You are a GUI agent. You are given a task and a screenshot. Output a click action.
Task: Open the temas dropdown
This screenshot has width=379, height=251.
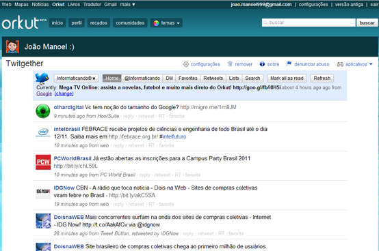coord(166,23)
